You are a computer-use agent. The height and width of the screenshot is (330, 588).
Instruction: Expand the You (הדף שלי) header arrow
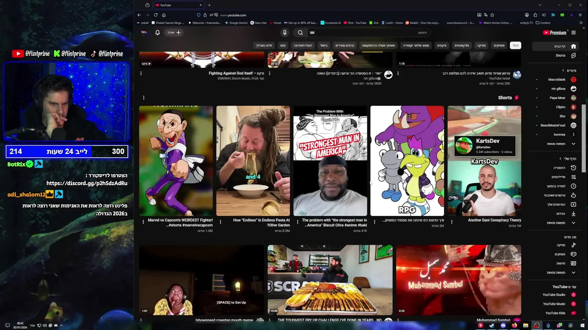pos(560,159)
